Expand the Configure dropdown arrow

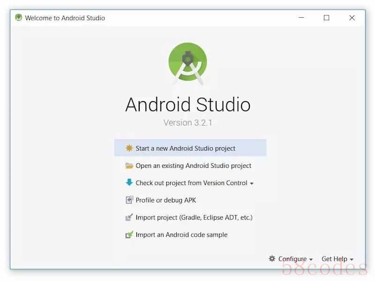(311, 259)
